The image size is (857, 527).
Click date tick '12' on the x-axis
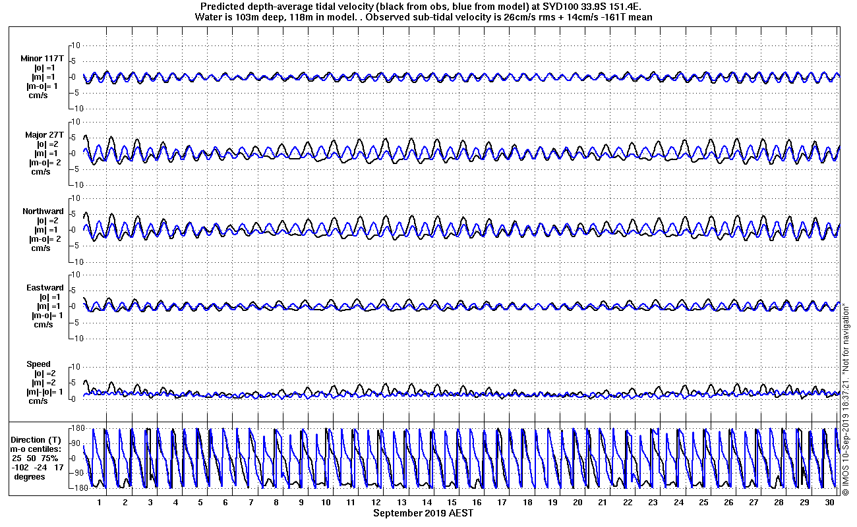click(x=376, y=502)
